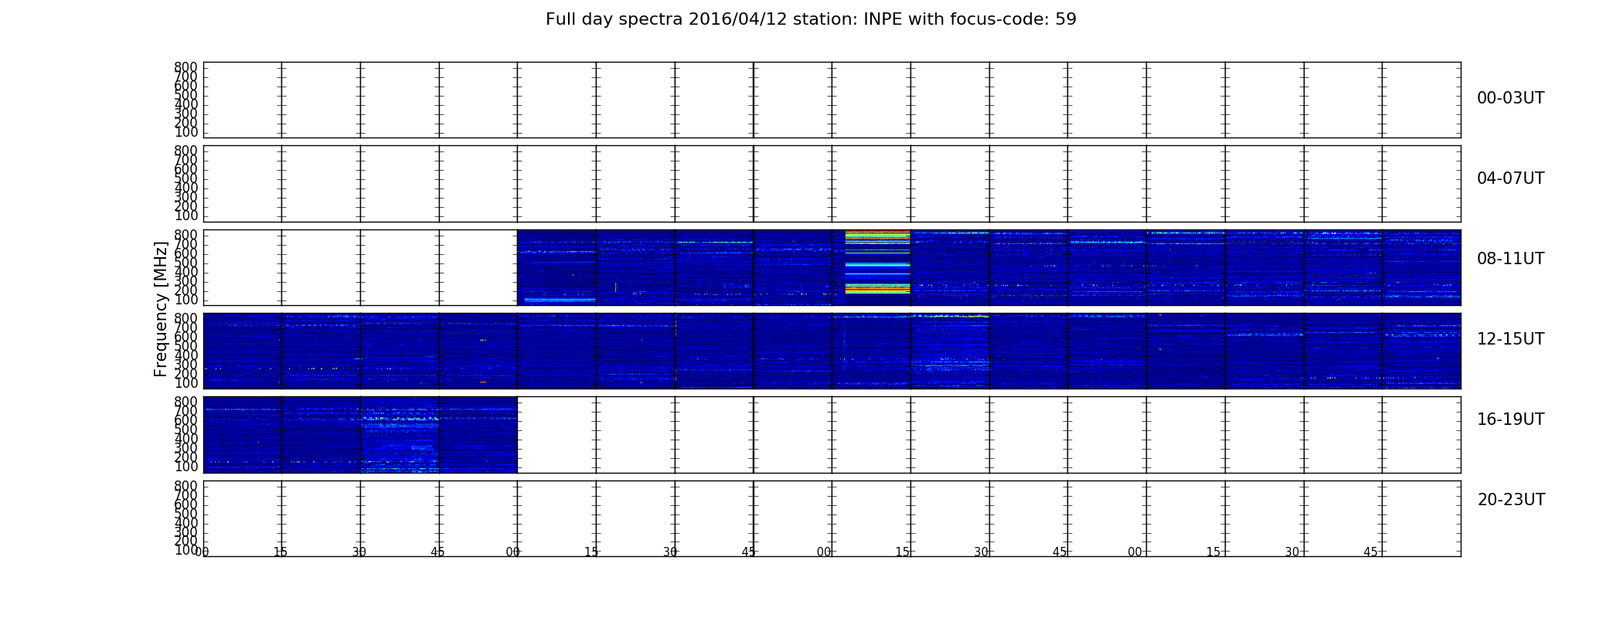Click the cyan band near 100 MHz in the 08-11UT spectrum
Screen dimensions: 1623x618
click(560, 299)
